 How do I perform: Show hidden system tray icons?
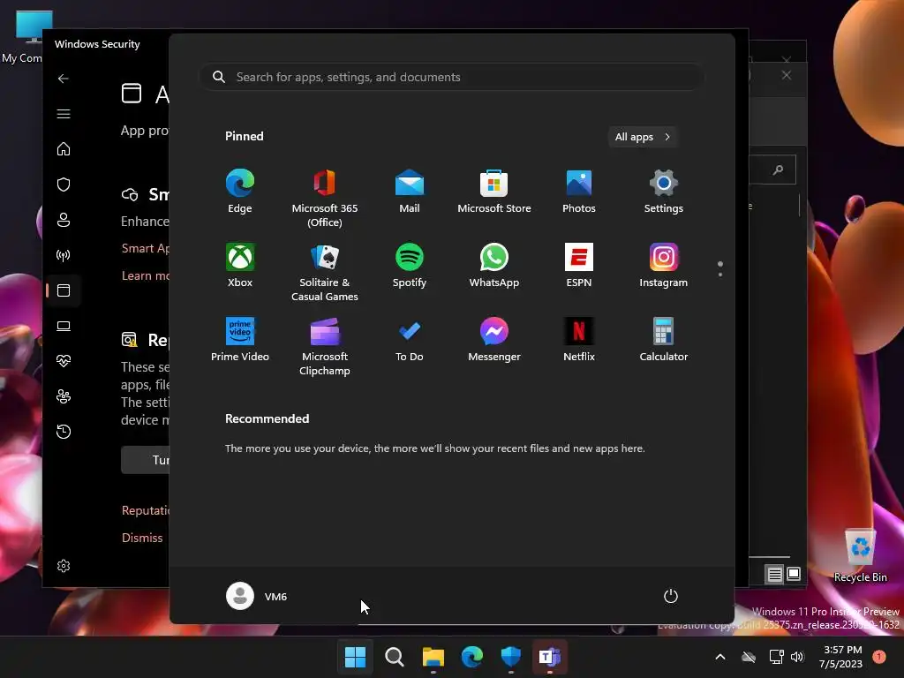(x=720, y=657)
